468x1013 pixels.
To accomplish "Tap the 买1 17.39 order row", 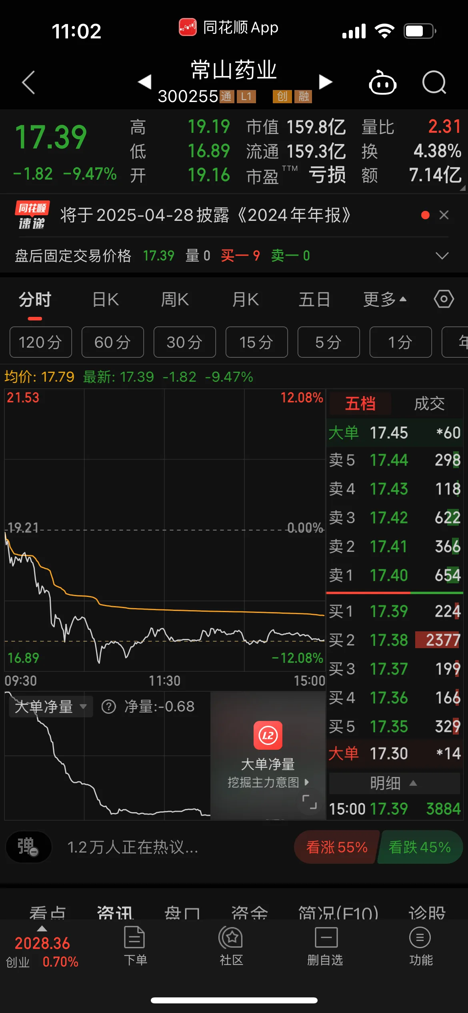I will pyautogui.click(x=394, y=611).
